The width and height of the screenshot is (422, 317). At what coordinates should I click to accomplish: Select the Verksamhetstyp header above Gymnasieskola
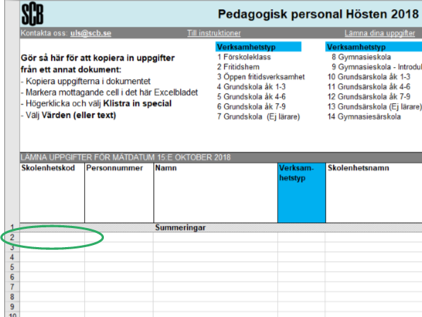(x=373, y=47)
